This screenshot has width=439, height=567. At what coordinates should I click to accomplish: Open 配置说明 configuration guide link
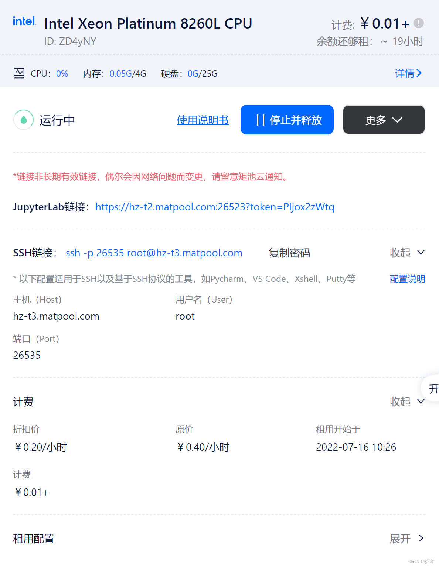tap(407, 279)
